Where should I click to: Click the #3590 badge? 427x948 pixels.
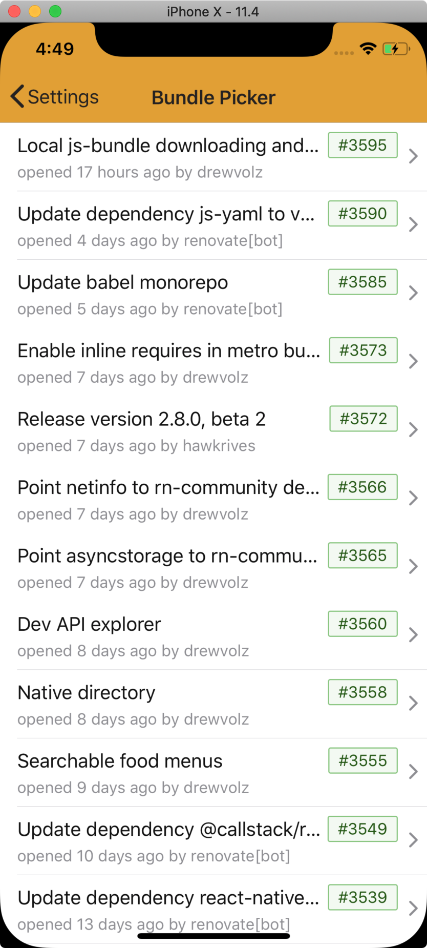pos(362,214)
